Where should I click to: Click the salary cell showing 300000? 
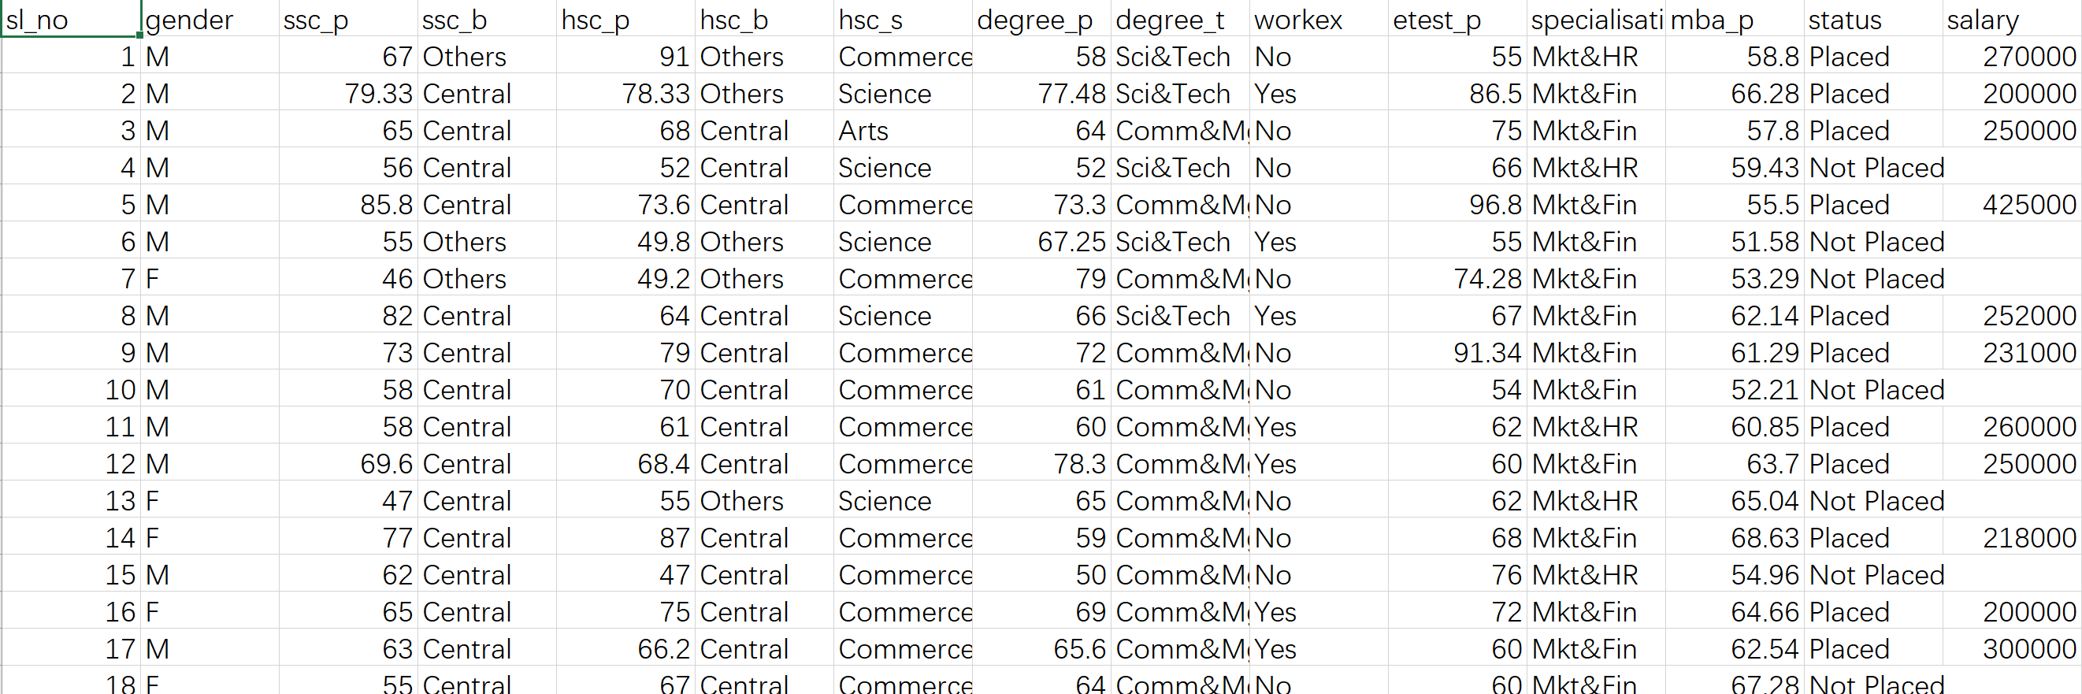(2011, 649)
